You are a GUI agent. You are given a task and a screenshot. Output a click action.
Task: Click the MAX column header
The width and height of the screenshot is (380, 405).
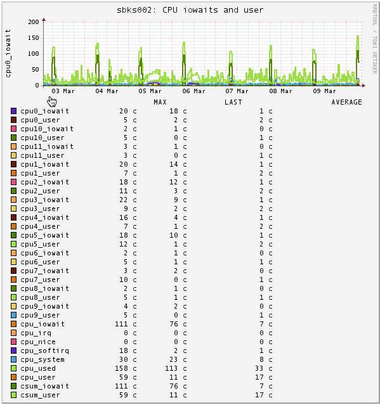(161, 102)
